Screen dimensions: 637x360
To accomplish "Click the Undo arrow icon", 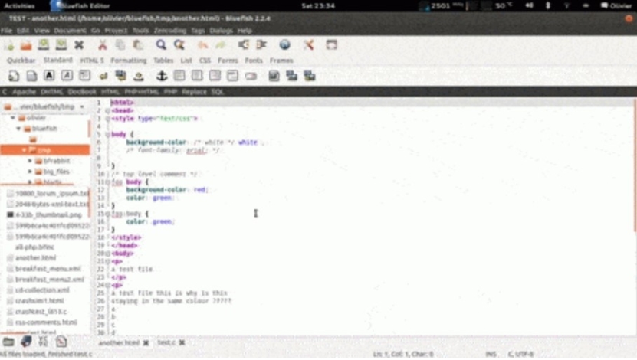I will coord(202,45).
